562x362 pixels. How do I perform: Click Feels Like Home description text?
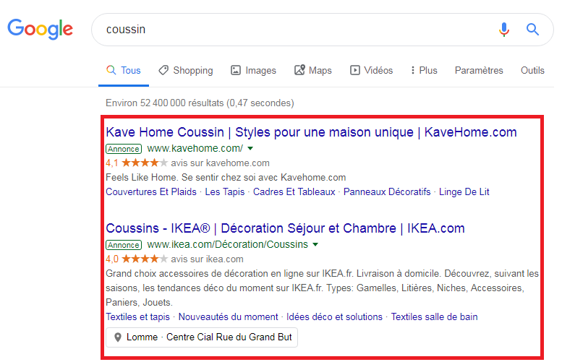226,178
